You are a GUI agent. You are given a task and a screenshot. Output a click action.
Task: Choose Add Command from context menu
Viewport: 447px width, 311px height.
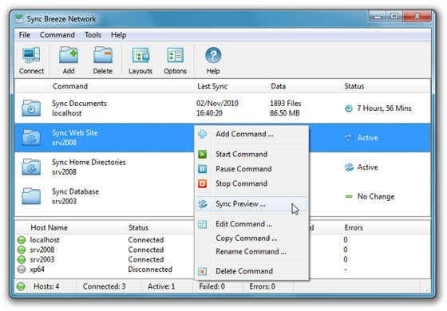click(251, 134)
